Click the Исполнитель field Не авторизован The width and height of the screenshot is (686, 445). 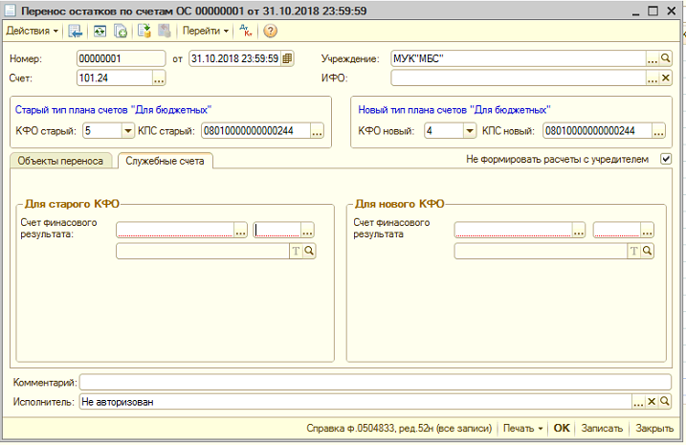356,402
